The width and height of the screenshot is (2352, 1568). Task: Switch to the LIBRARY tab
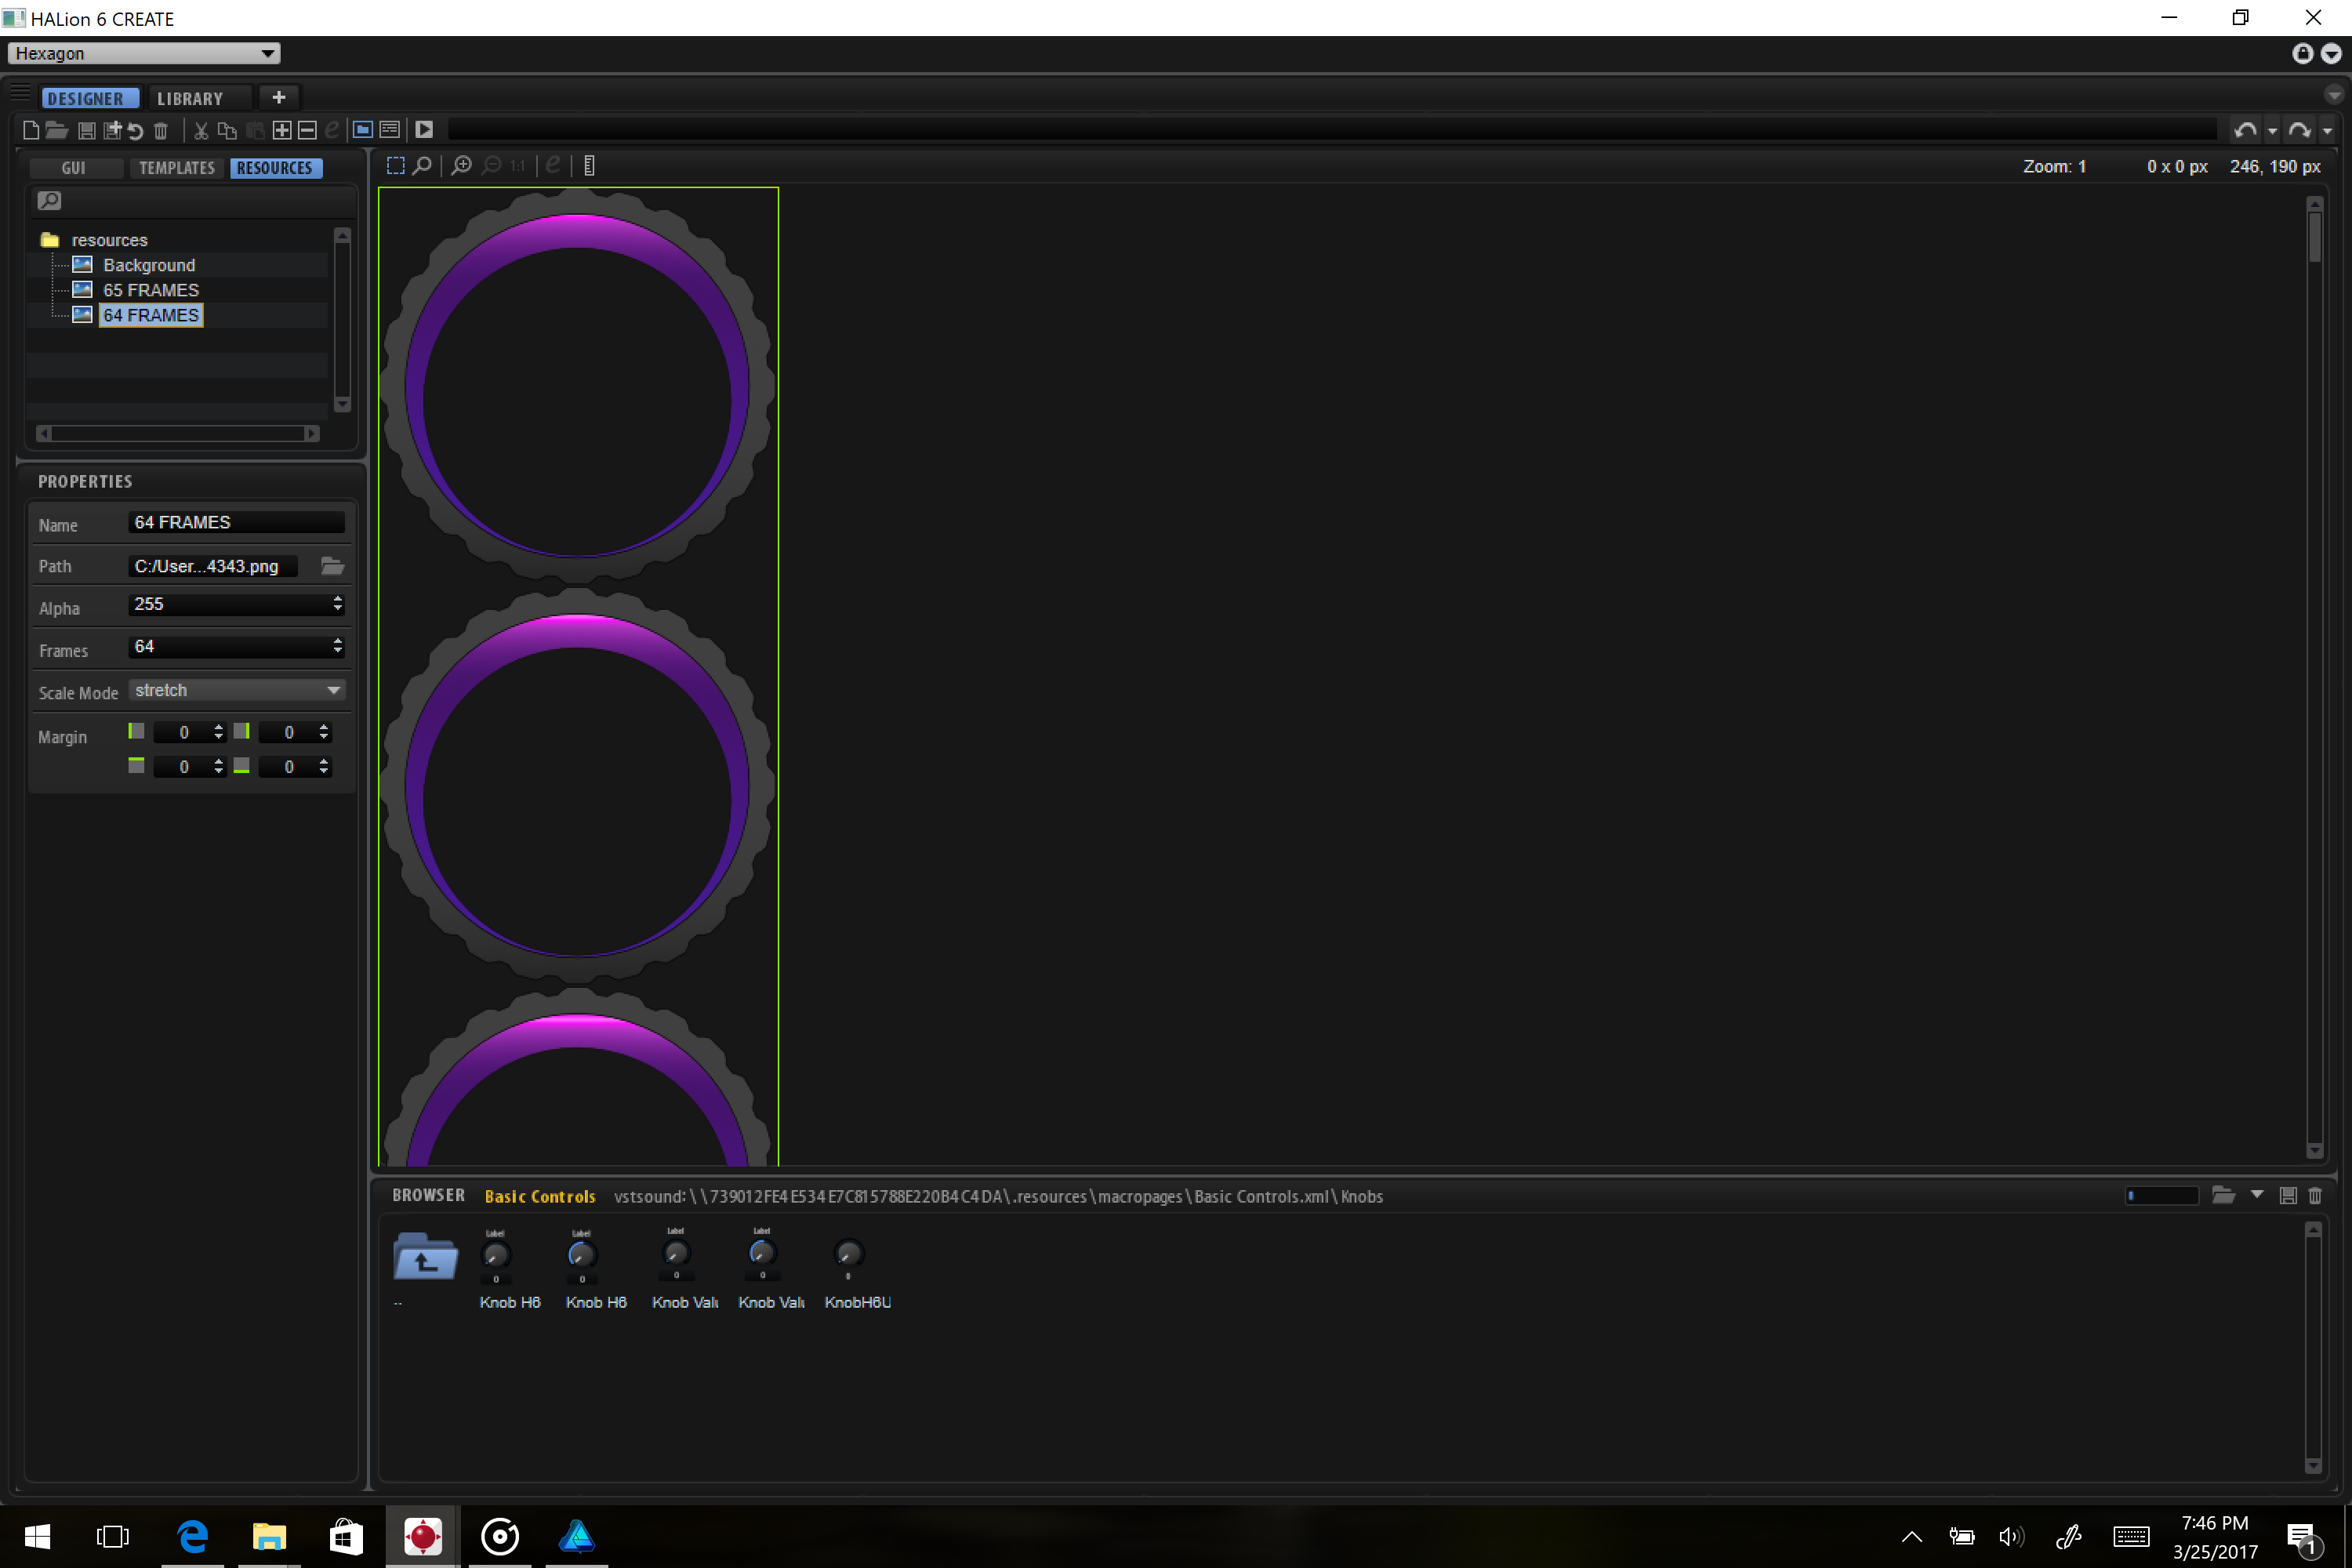[190, 98]
